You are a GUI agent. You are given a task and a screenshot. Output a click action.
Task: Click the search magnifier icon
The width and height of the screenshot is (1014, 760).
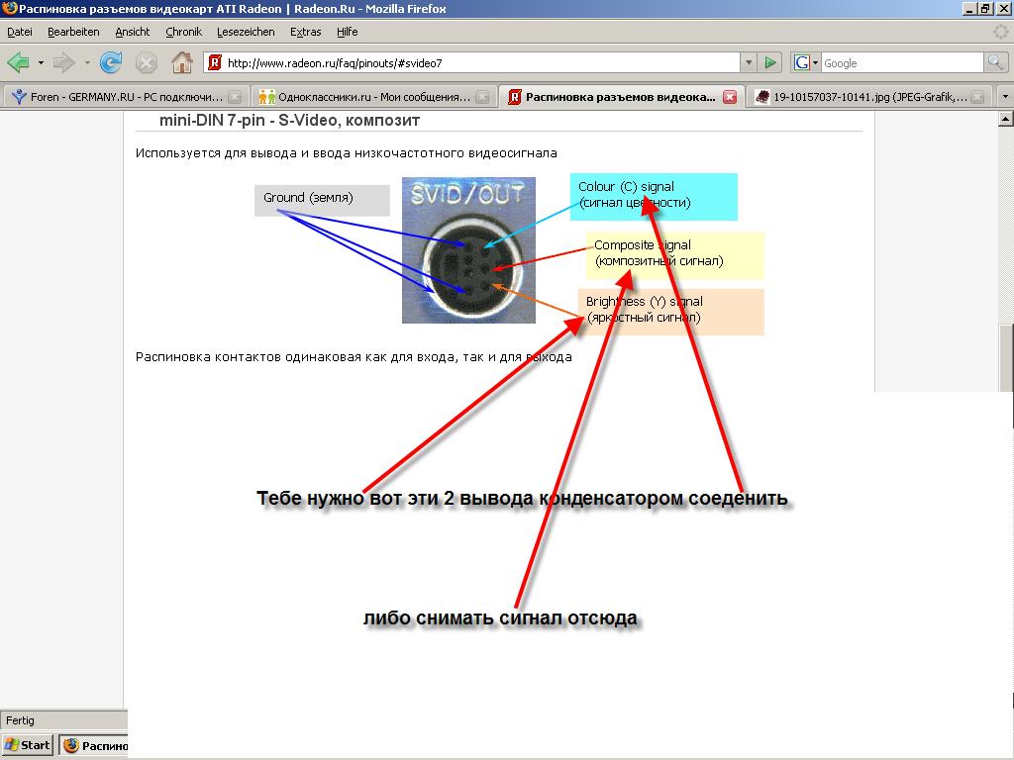(995, 62)
